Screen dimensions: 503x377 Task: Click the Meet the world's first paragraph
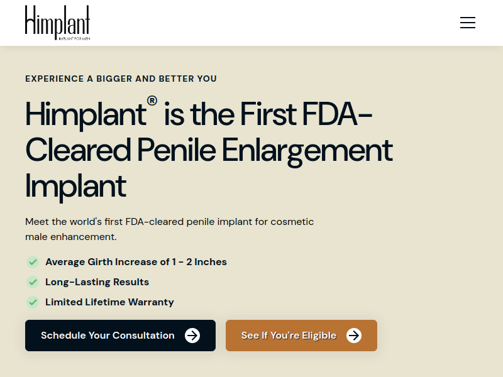click(169, 229)
